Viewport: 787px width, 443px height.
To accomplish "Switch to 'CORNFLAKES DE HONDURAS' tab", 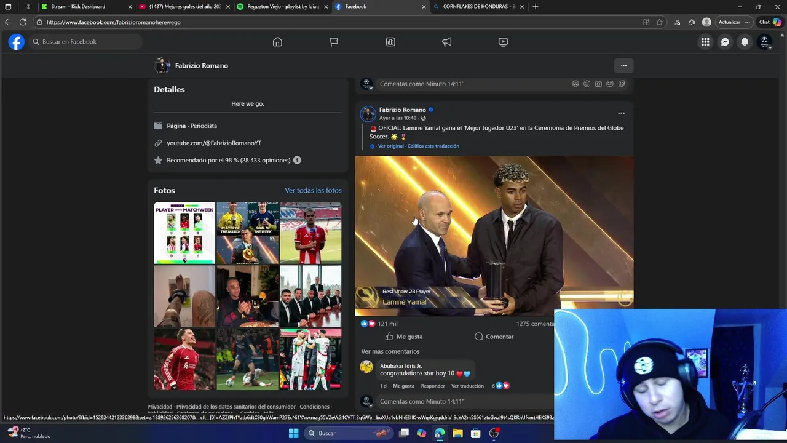I will click(479, 6).
